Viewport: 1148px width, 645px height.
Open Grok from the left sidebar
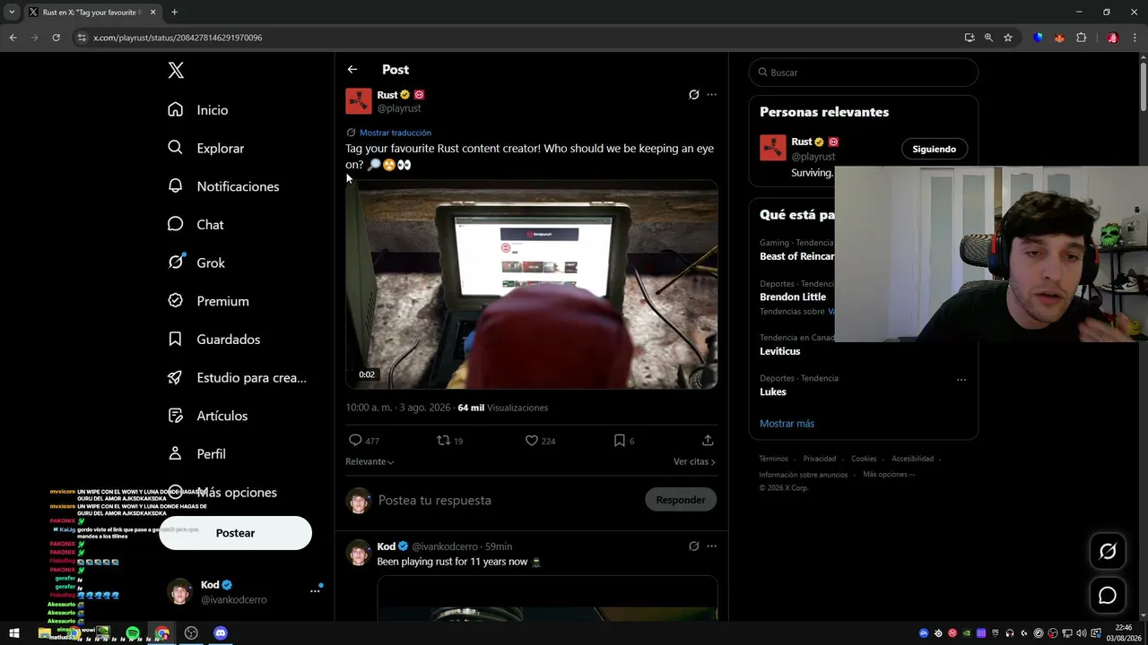[196, 263]
